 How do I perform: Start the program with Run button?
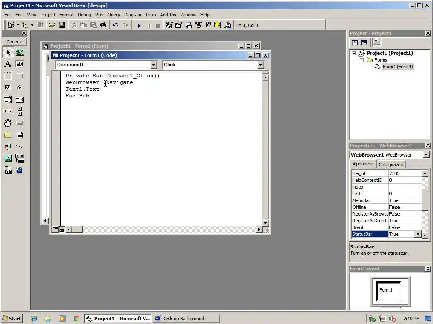[139, 26]
